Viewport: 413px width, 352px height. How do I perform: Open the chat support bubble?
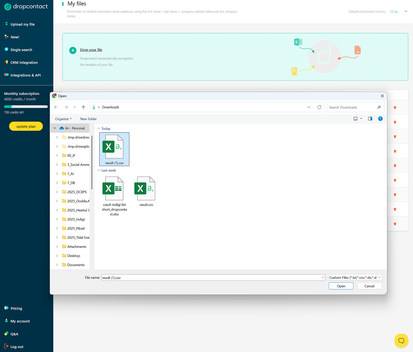[401, 340]
